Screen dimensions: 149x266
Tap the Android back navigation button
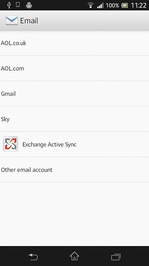pos(33,256)
